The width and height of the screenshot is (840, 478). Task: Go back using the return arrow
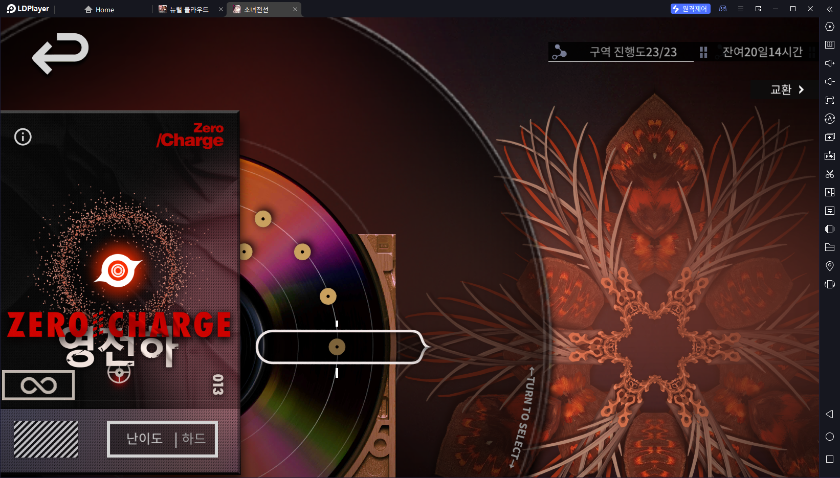tap(60, 53)
